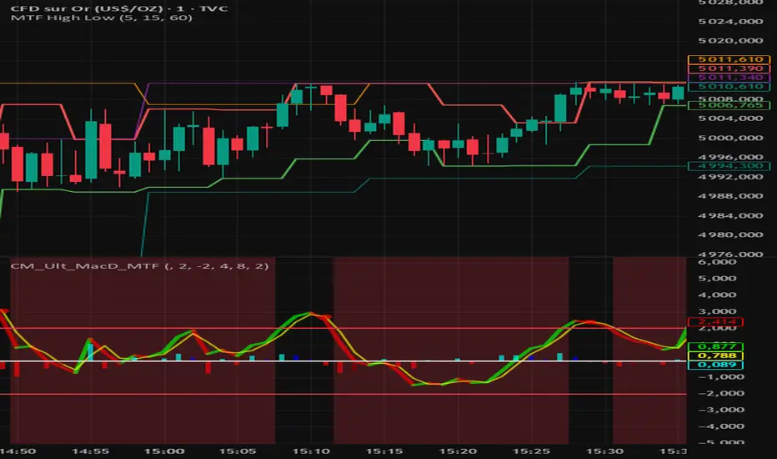The image size is (777, 459).
Task: Select the green 5006,765 price label
Action: pos(729,105)
